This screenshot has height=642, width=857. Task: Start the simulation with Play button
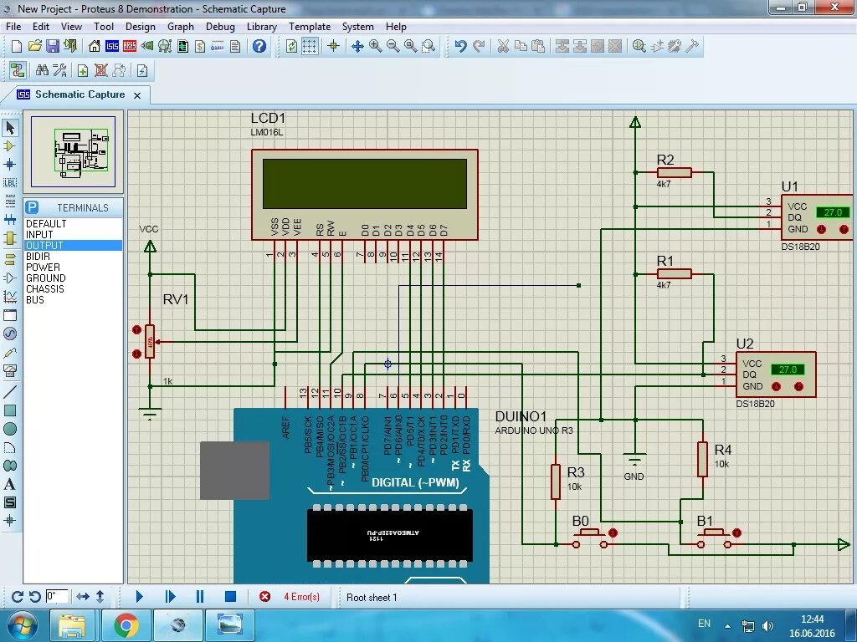[139, 597]
